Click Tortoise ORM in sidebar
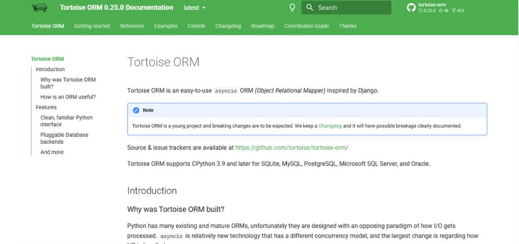The height and width of the screenshot is (244, 519). (47, 59)
